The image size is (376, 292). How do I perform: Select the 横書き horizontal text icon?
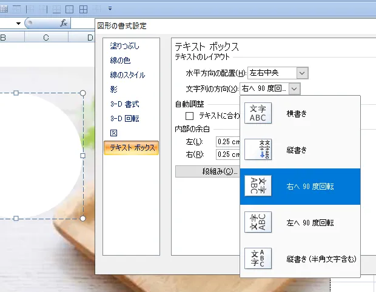coord(258,113)
